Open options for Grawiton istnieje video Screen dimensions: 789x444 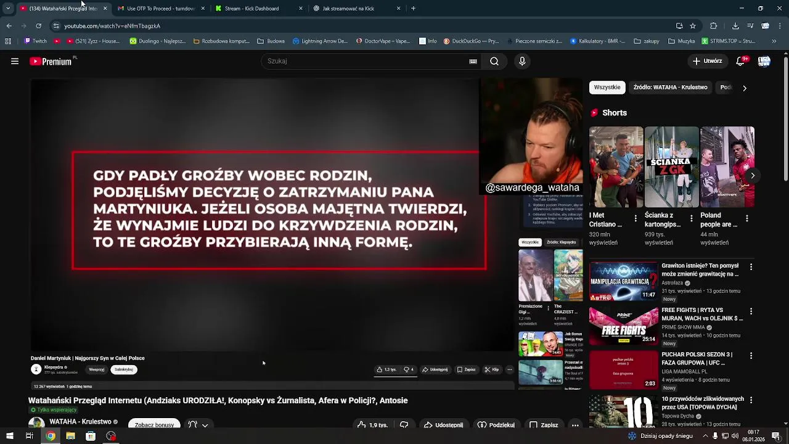coord(751,267)
